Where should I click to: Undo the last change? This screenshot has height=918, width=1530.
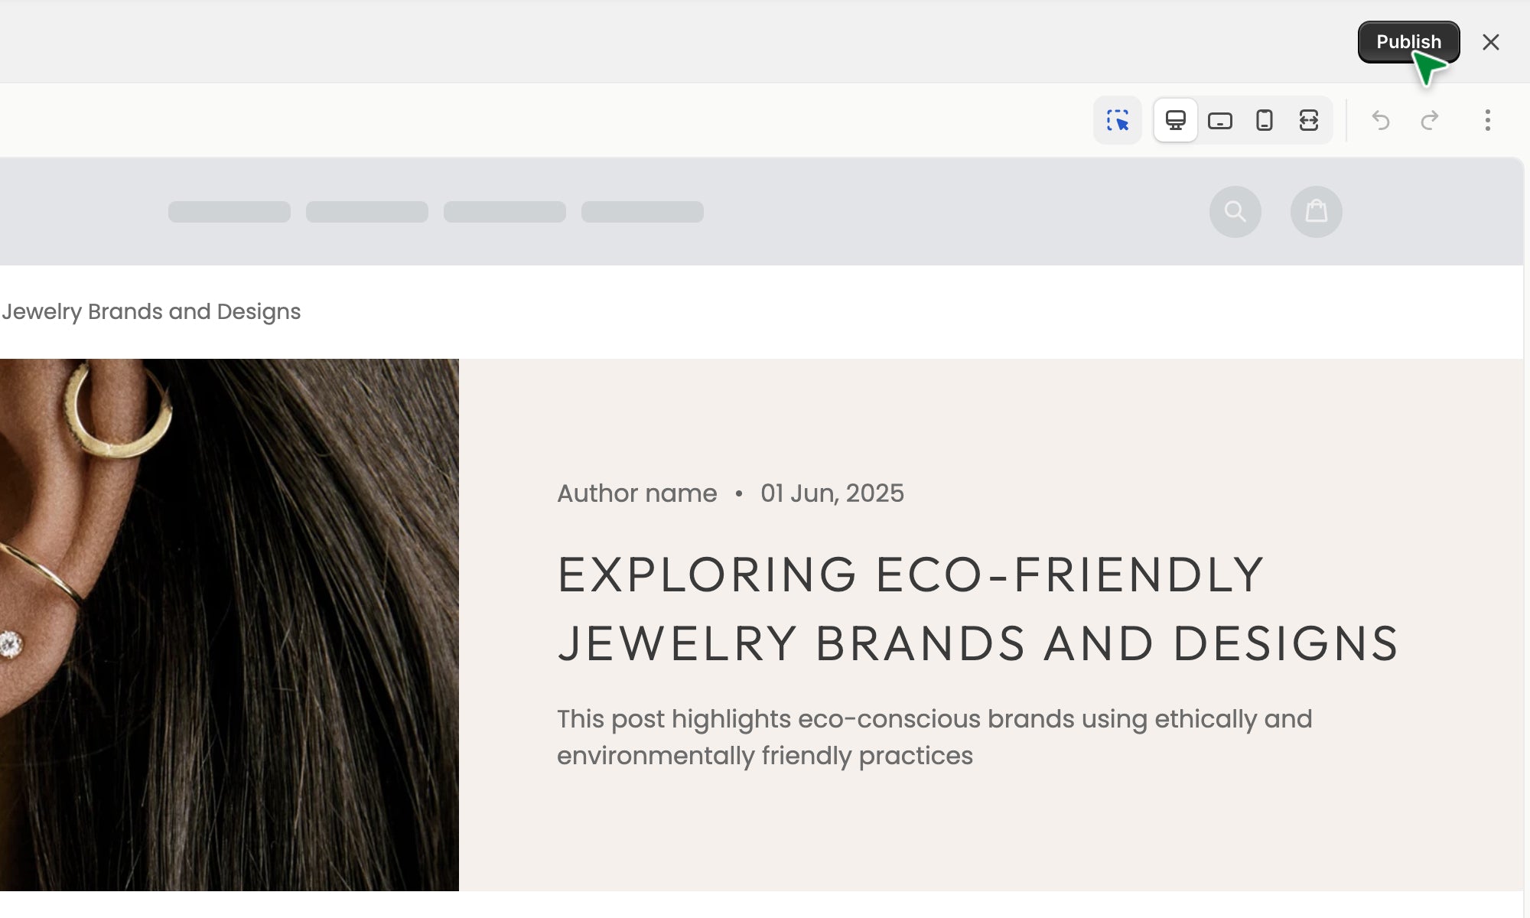tap(1381, 121)
